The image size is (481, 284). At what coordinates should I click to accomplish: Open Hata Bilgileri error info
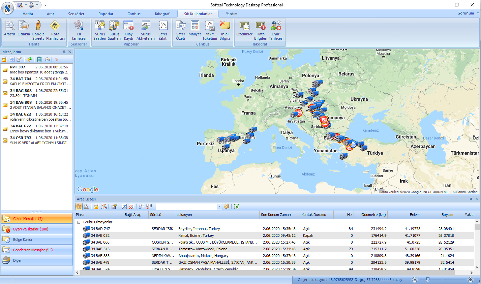261,30
